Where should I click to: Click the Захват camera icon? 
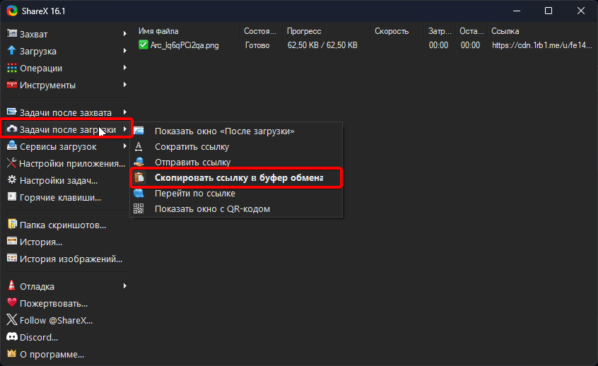(x=12, y=33)
